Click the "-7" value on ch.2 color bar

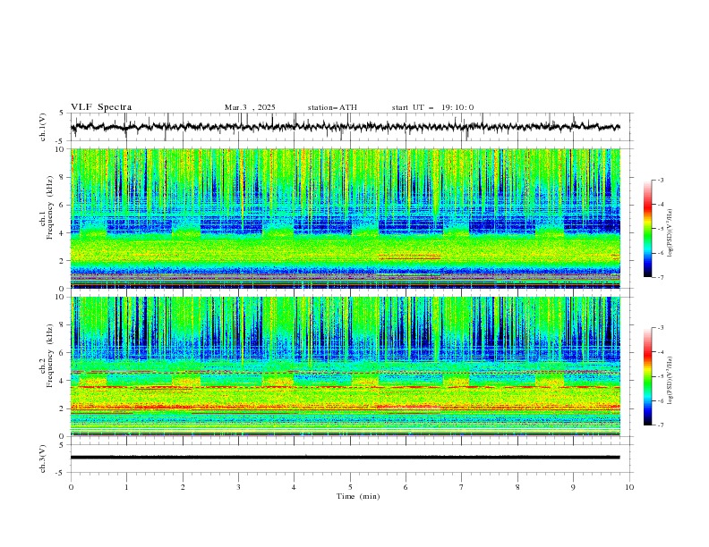pos(661,425)
